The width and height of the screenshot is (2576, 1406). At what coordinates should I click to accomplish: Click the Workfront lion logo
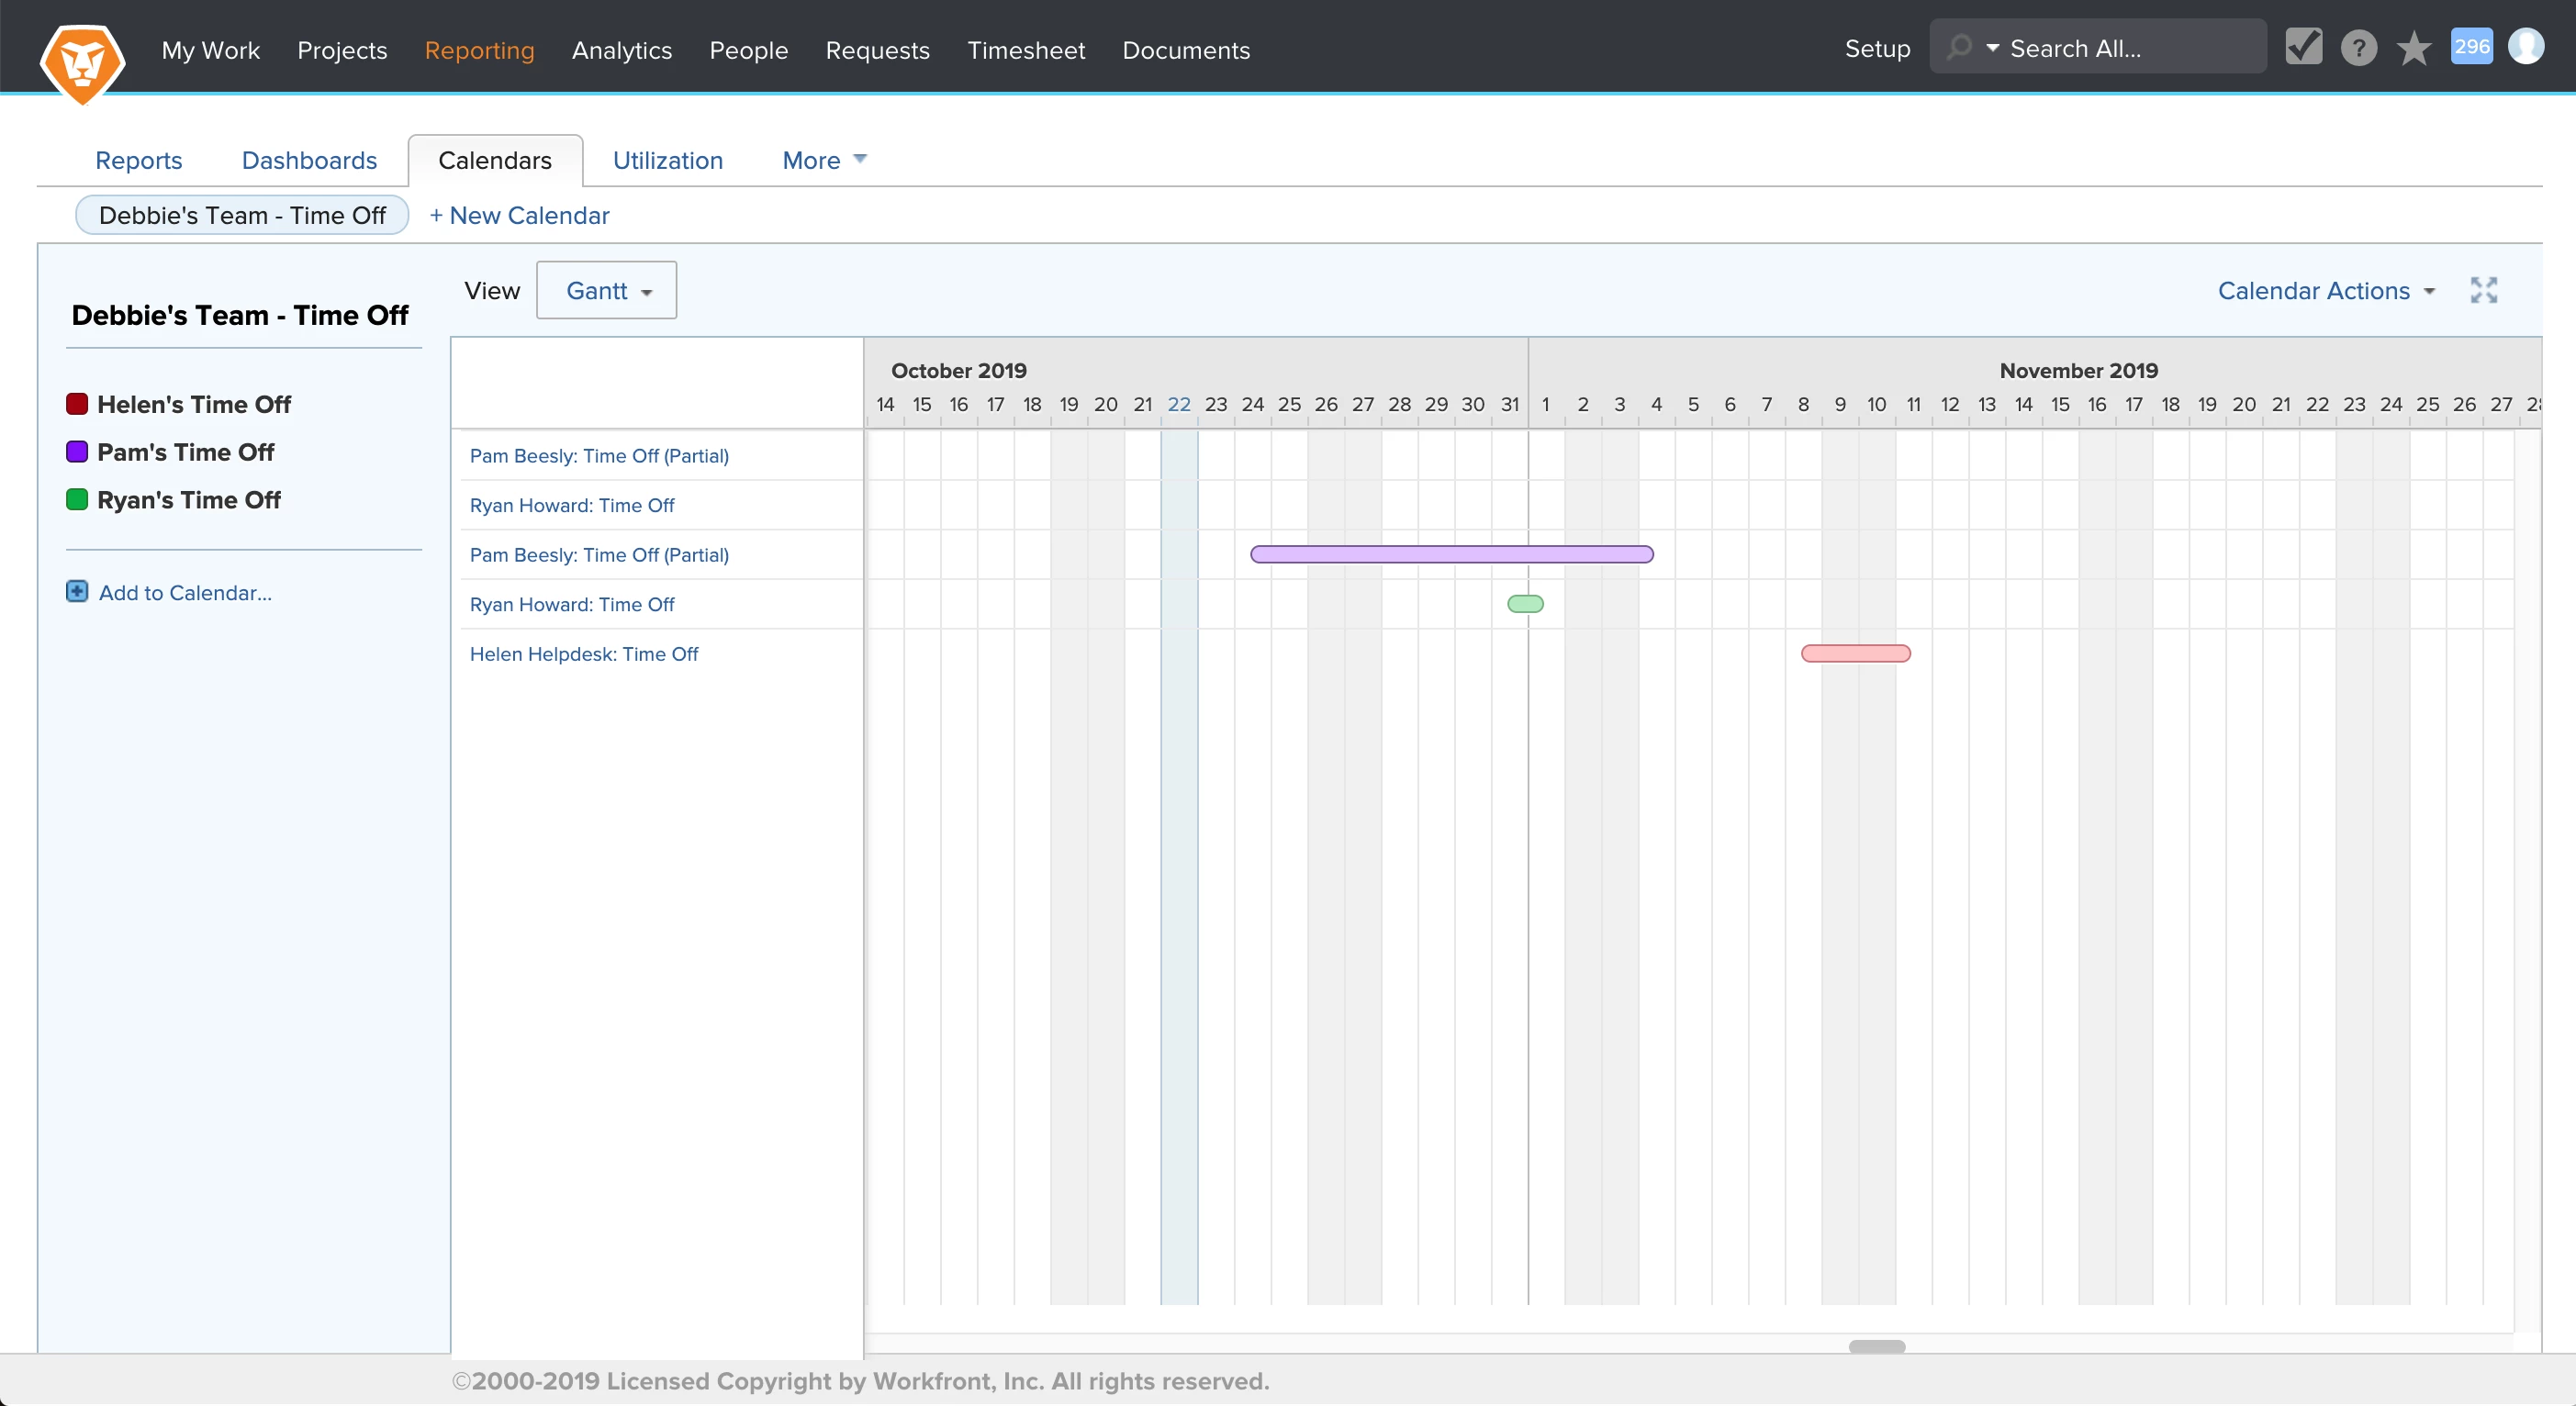point(82,62)
